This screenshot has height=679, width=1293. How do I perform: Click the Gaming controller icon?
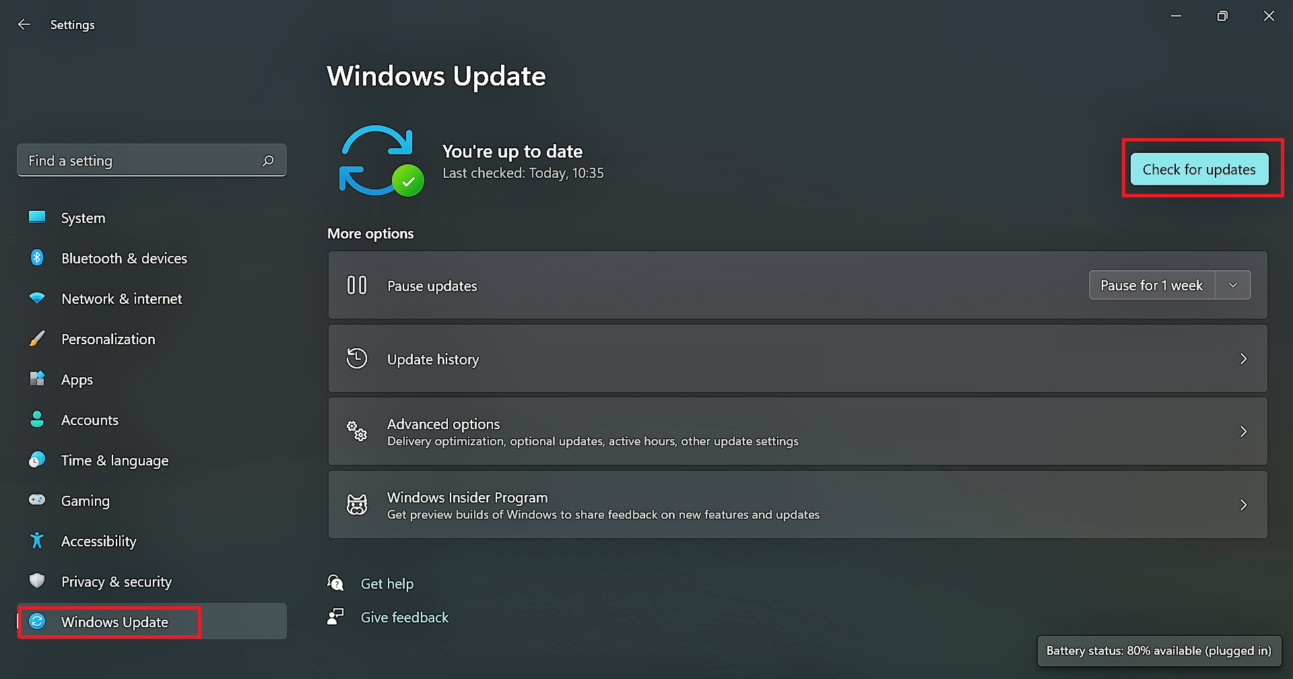point(37,500)
